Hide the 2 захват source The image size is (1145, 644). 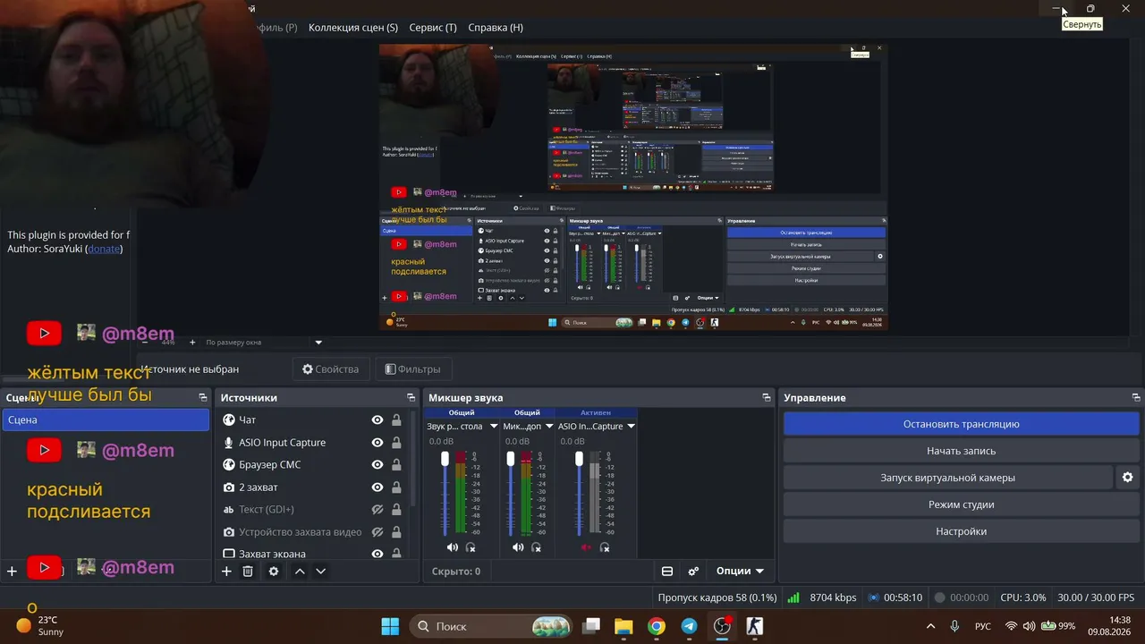(x=377, y=487)
